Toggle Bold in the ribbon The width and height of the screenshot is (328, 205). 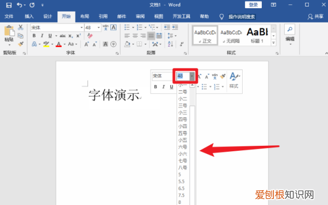pos(34,36)
